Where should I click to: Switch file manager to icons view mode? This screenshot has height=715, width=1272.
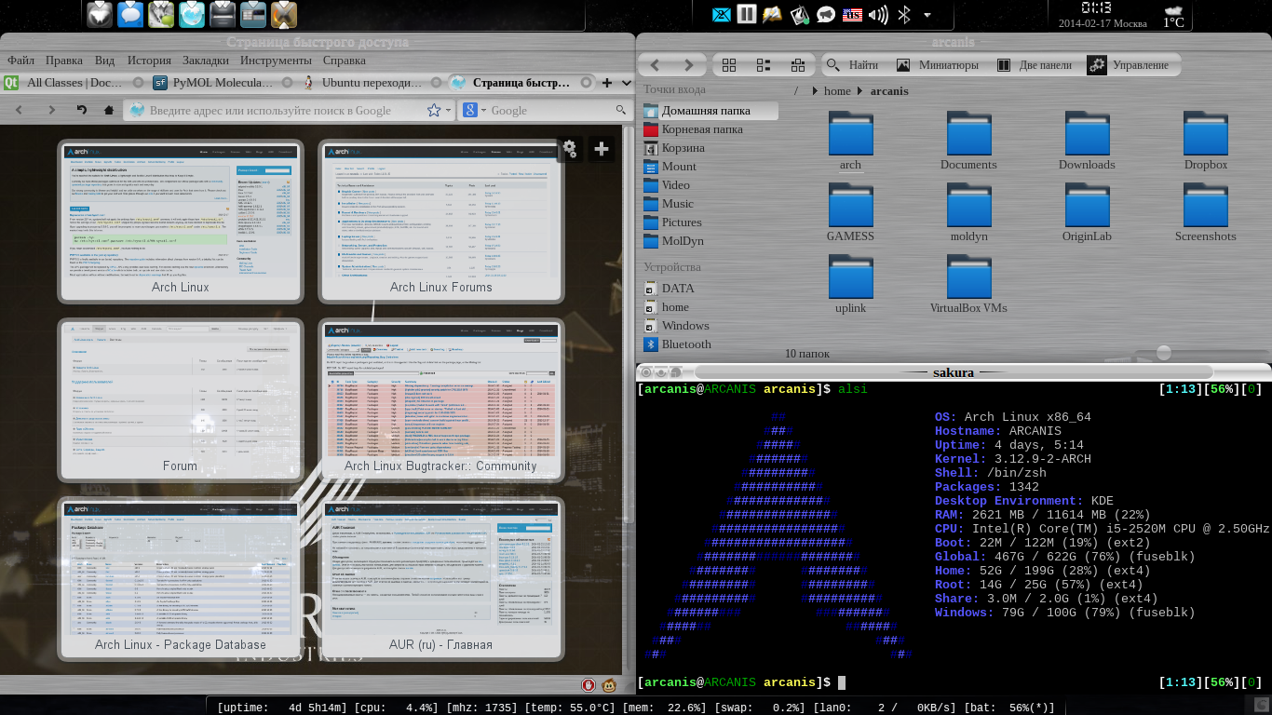[729, 65]
